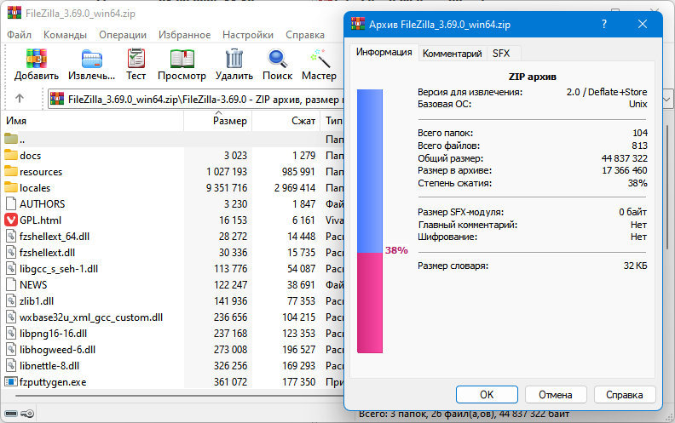This screenshot has width=675, height=423.
Task: Switch to the Информация tab
Action: 384,52
